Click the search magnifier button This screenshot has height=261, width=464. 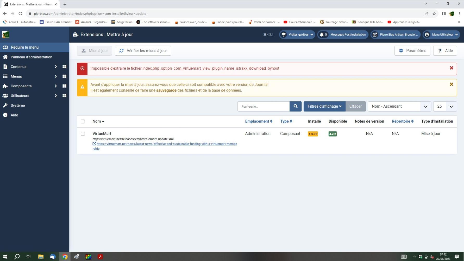(296, 106)
